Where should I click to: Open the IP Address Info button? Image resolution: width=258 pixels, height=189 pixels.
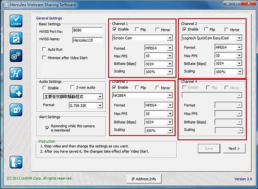144,179
